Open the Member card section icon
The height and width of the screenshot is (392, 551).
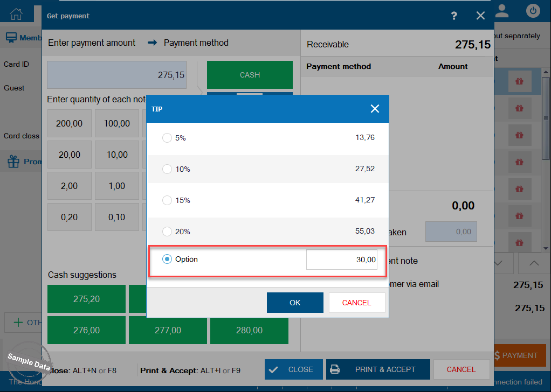(11, 38)
